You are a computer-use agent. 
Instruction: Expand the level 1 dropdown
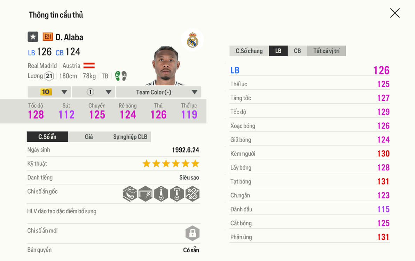pyautogui.click(x=94, y=92)
